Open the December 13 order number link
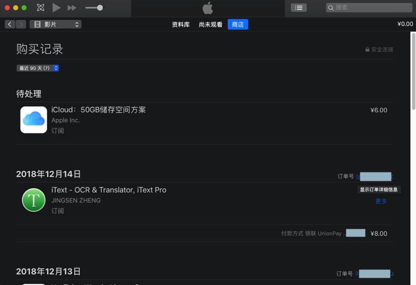The image size is (416, 285). pos(374,274)
